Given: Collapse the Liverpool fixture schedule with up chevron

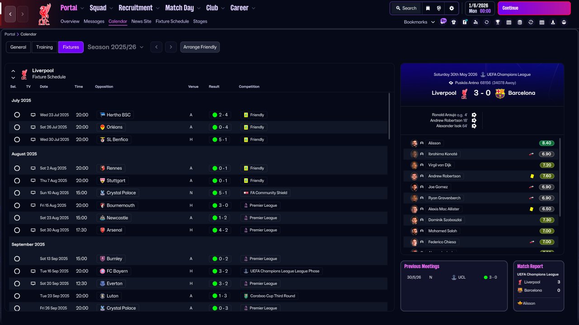Looking at the screenshot, I should [x=13, y=71].
